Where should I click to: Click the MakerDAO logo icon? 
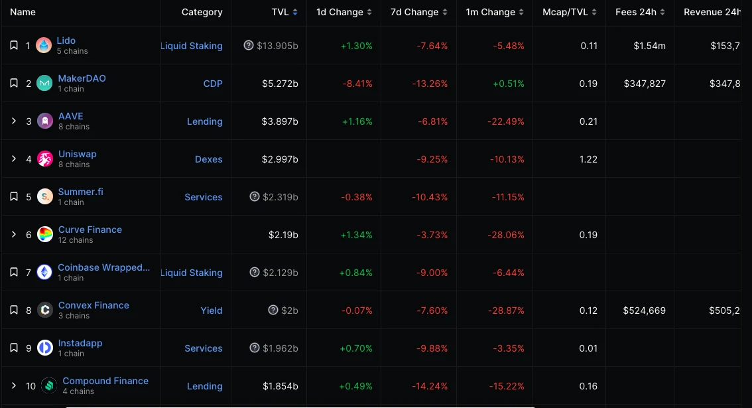pyautogui.click(x=44, y=83)
